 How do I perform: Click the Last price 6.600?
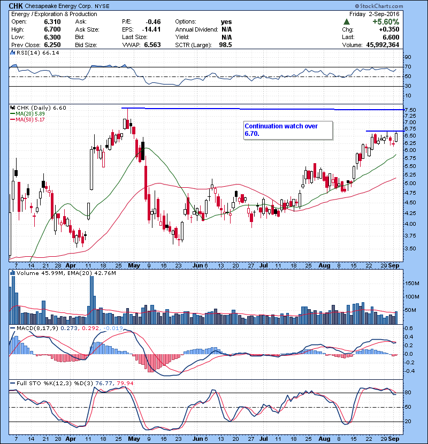point(391,37)
